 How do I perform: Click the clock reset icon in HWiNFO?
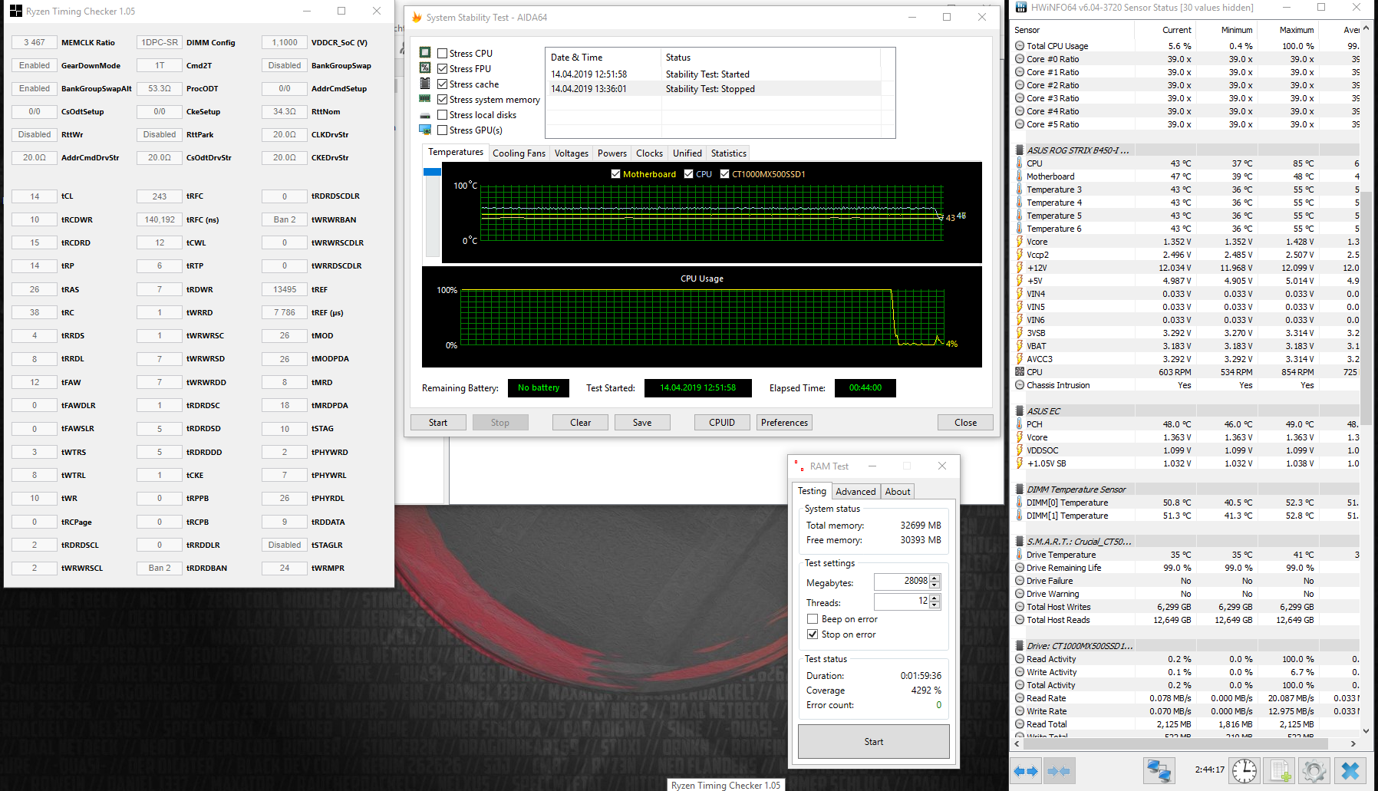coord(1244,771)
